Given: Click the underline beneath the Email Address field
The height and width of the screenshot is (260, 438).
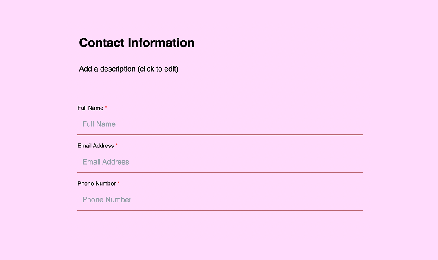Looking at the screenshot, I should tap(220, 172).
